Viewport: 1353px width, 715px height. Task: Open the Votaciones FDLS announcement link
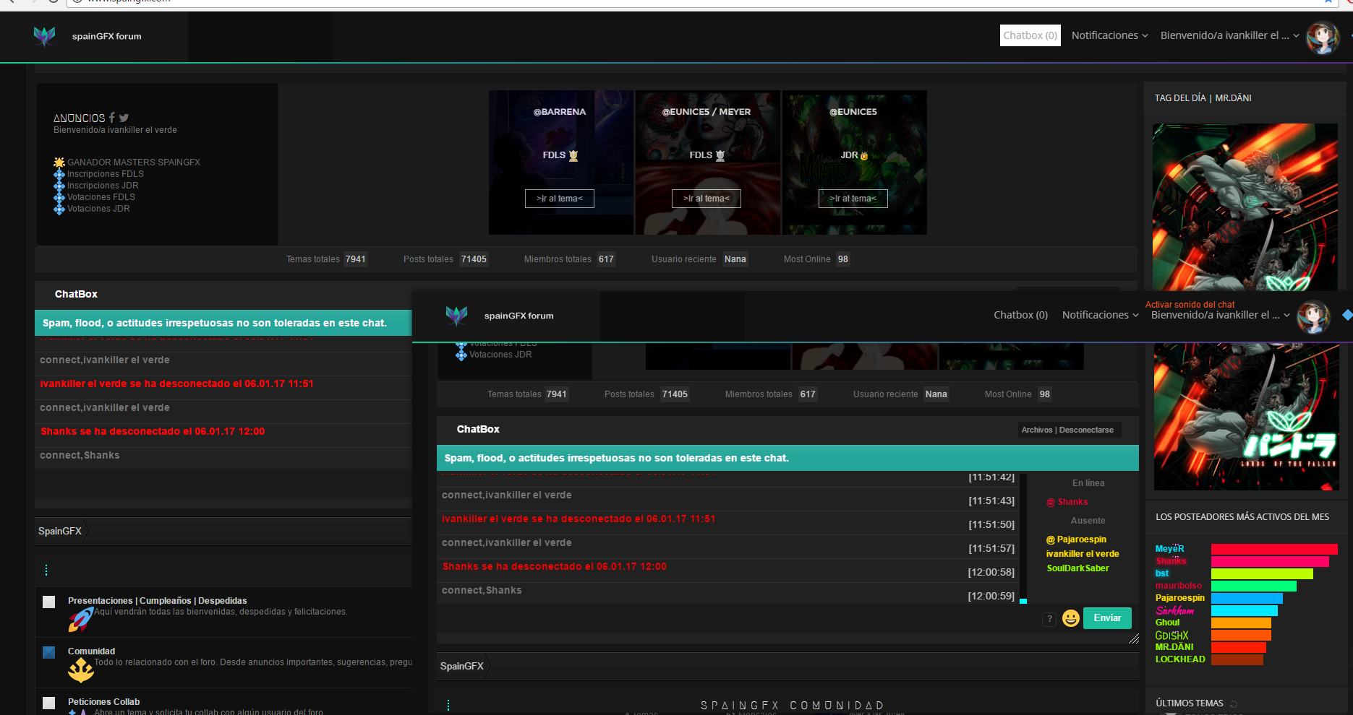101,197
